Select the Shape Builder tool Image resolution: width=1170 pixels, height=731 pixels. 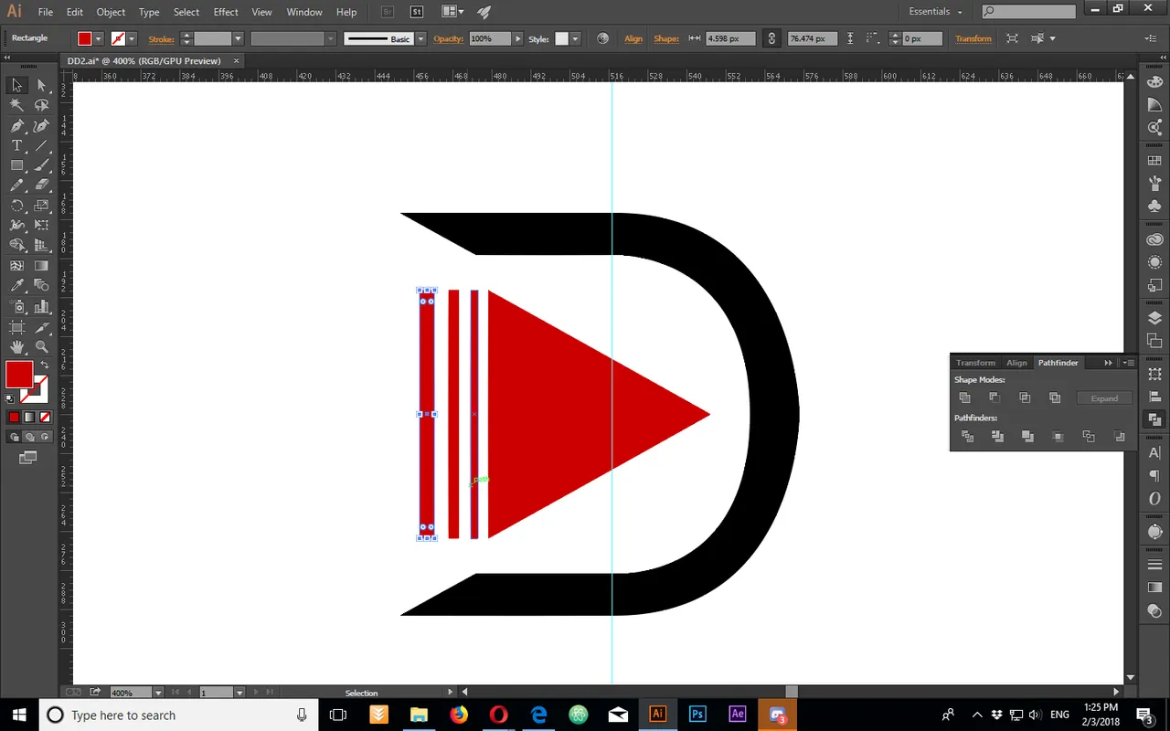click(x=16, y=246)
